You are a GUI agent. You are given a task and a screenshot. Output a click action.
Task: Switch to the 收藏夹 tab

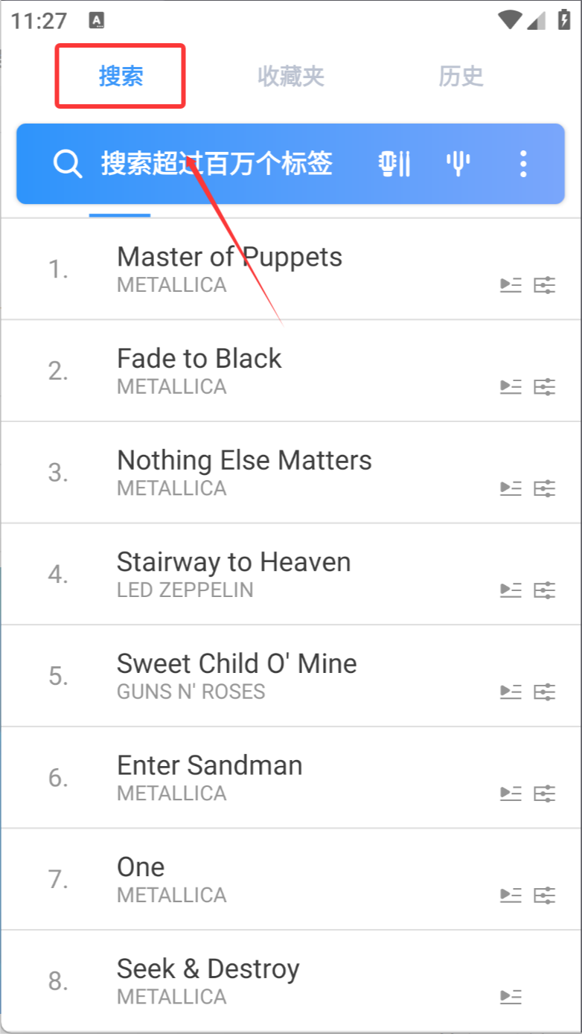(x=291, y=76)
